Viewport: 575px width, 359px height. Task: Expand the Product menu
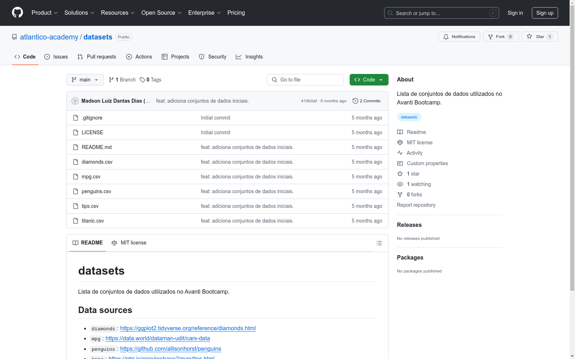pos(45,13)
